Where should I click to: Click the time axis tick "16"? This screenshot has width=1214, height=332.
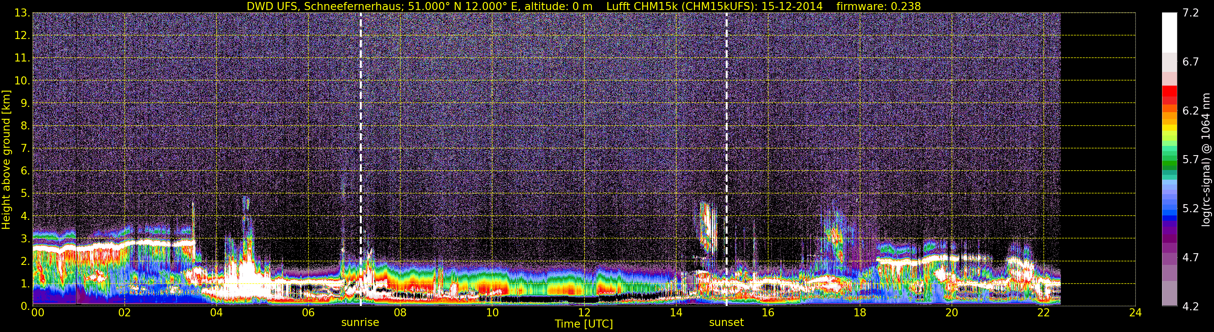point(768,313)
